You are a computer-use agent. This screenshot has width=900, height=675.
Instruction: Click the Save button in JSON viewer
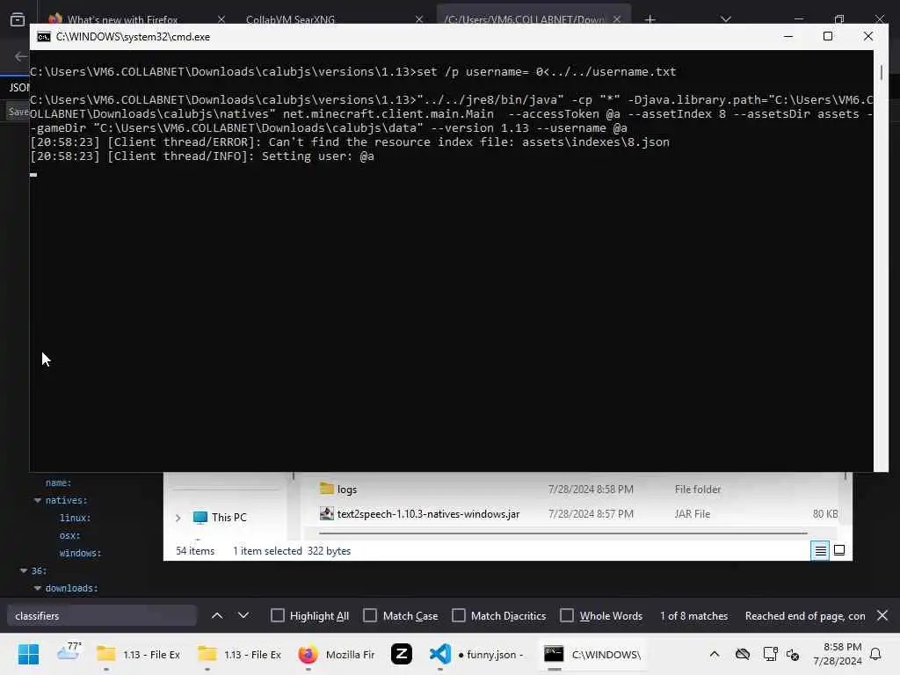pos(18,112)
